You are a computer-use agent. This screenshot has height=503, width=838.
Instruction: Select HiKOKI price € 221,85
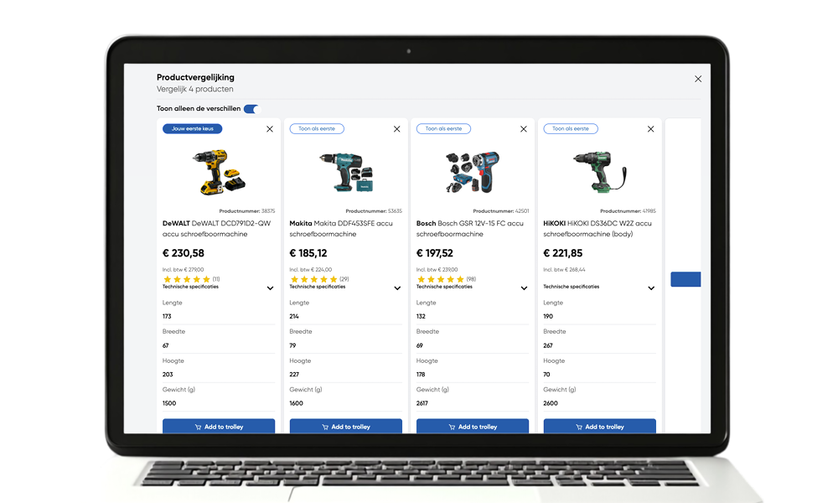(563, 253)
